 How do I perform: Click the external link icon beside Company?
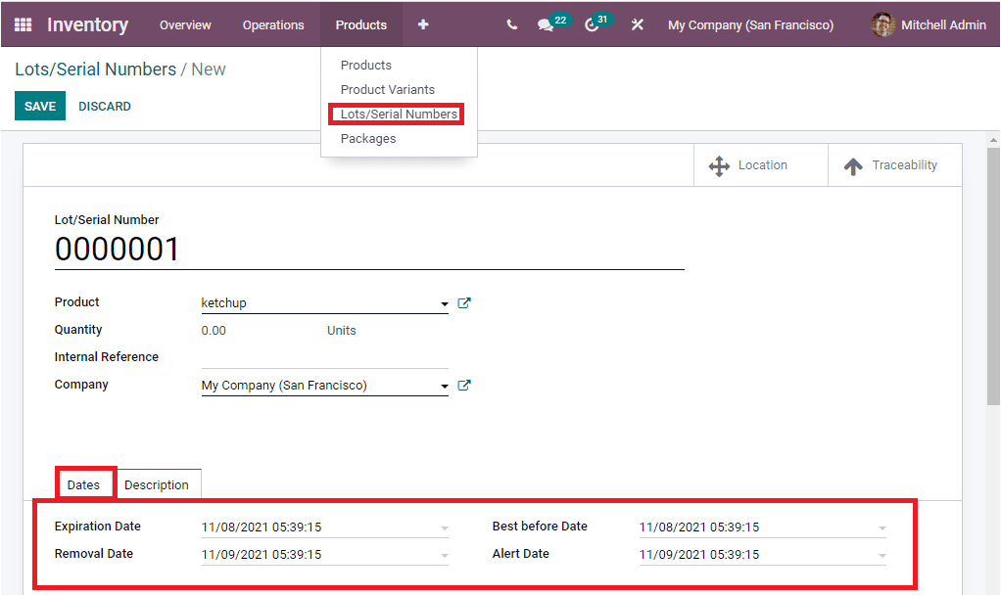click(463, 385)
